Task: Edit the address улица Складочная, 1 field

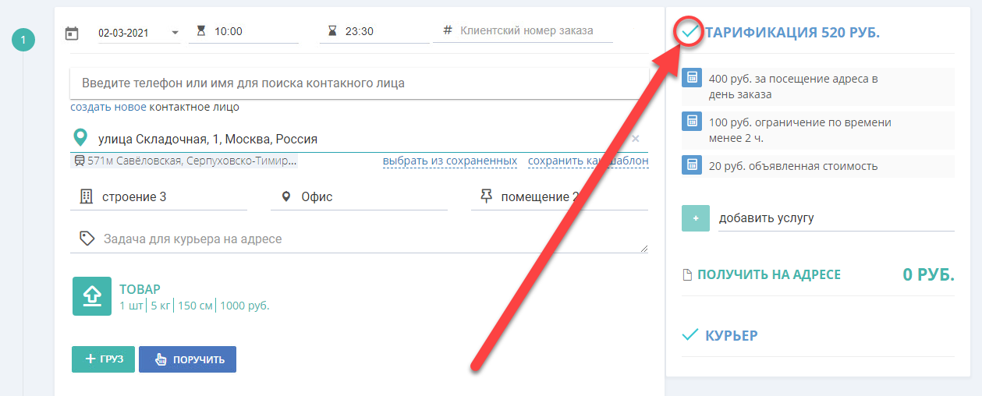Action: point(359,139)
